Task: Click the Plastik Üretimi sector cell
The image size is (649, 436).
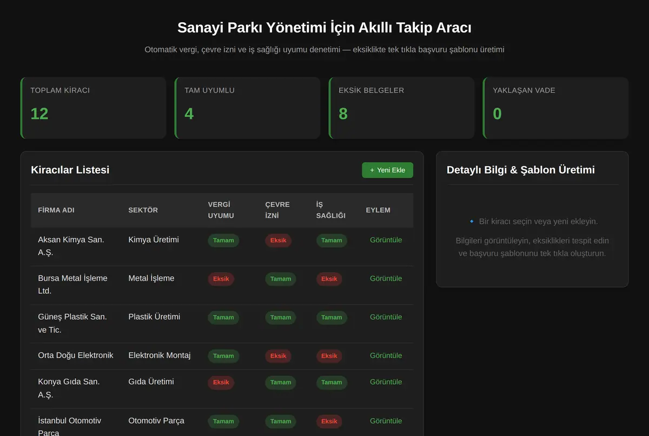Action: click(154, 316)
